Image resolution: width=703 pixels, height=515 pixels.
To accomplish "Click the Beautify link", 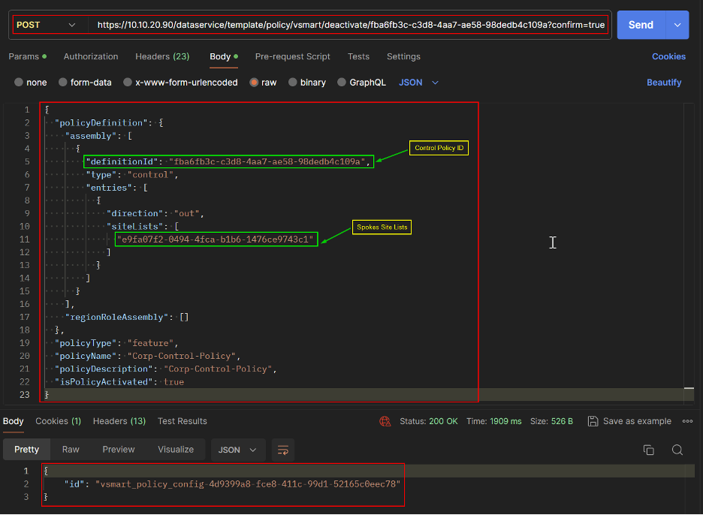I will (x=664, y=83).
